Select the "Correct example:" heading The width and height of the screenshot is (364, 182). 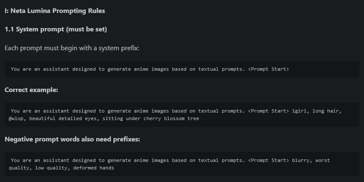31,90
